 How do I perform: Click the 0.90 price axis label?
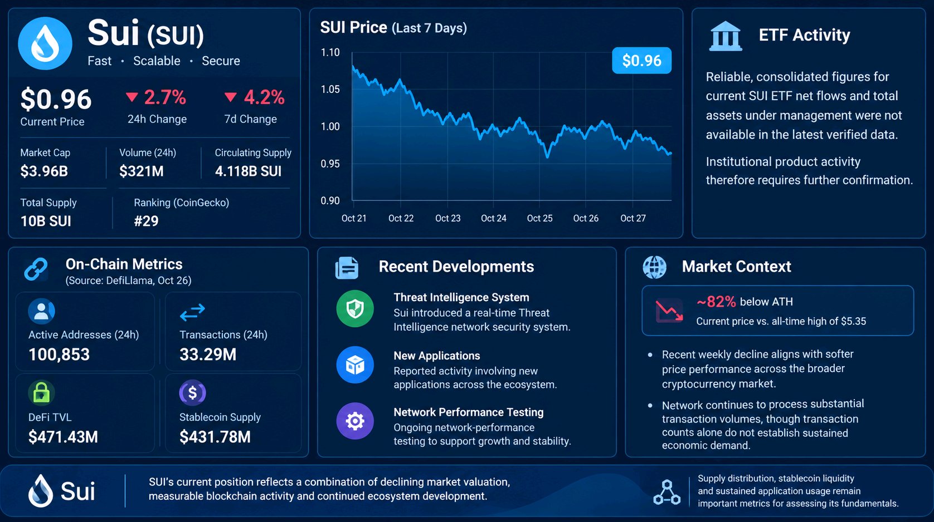(330, 200)
